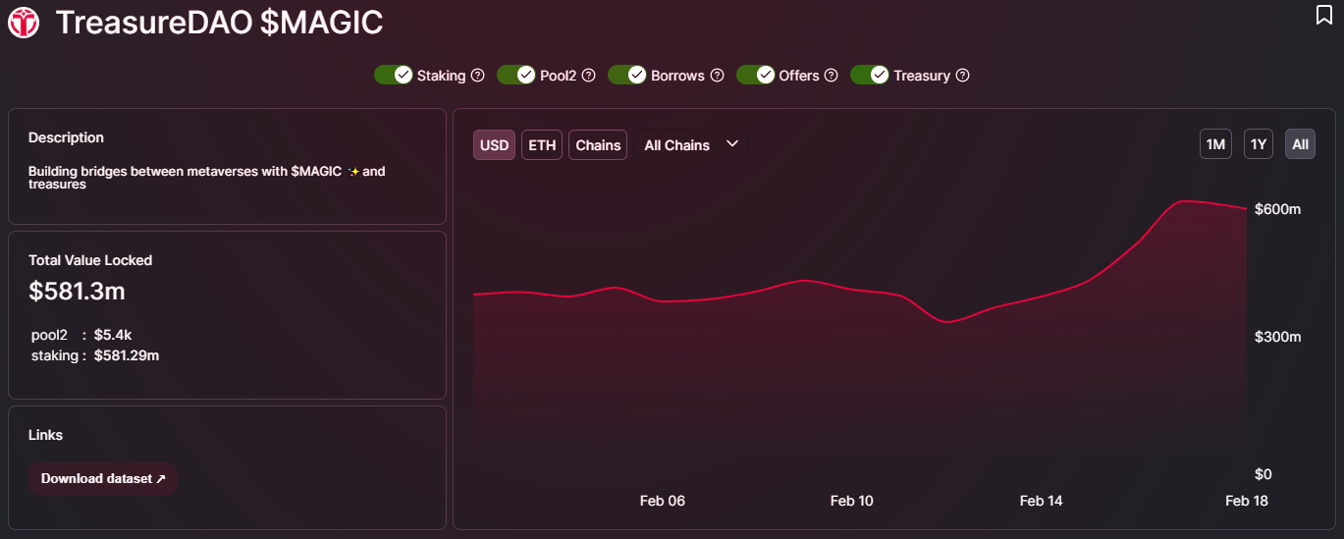Viewport: 1344px width, 539px height.
Task: Click the Feb 14 date label
Action: [1041, 501]
